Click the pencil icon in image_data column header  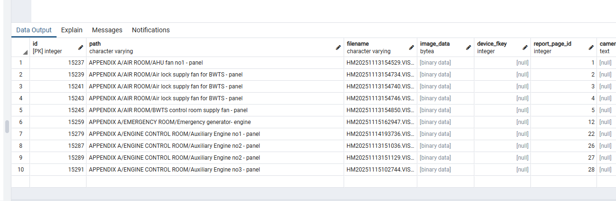[x=469, y=48]
